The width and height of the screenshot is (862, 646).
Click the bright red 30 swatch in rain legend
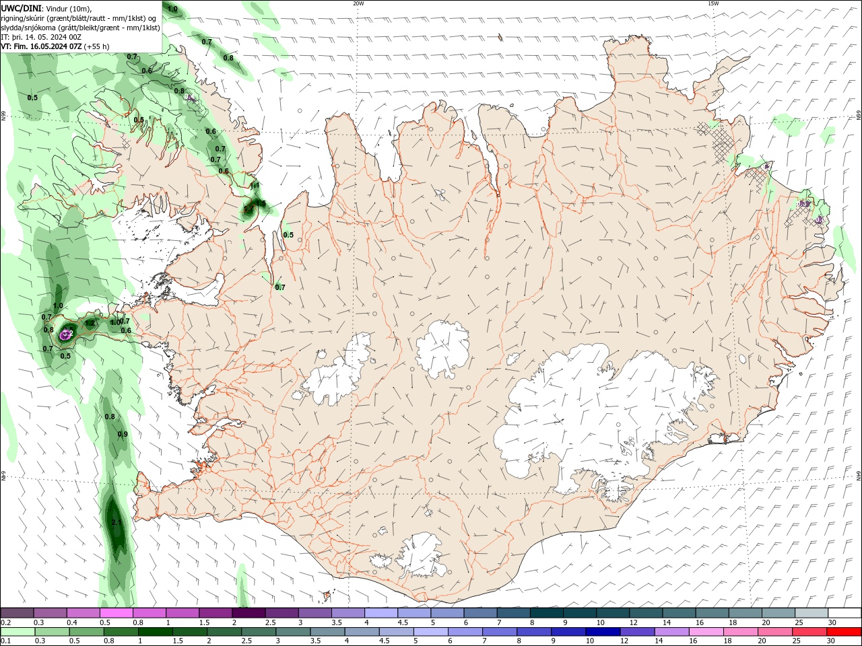coord(844,632)
